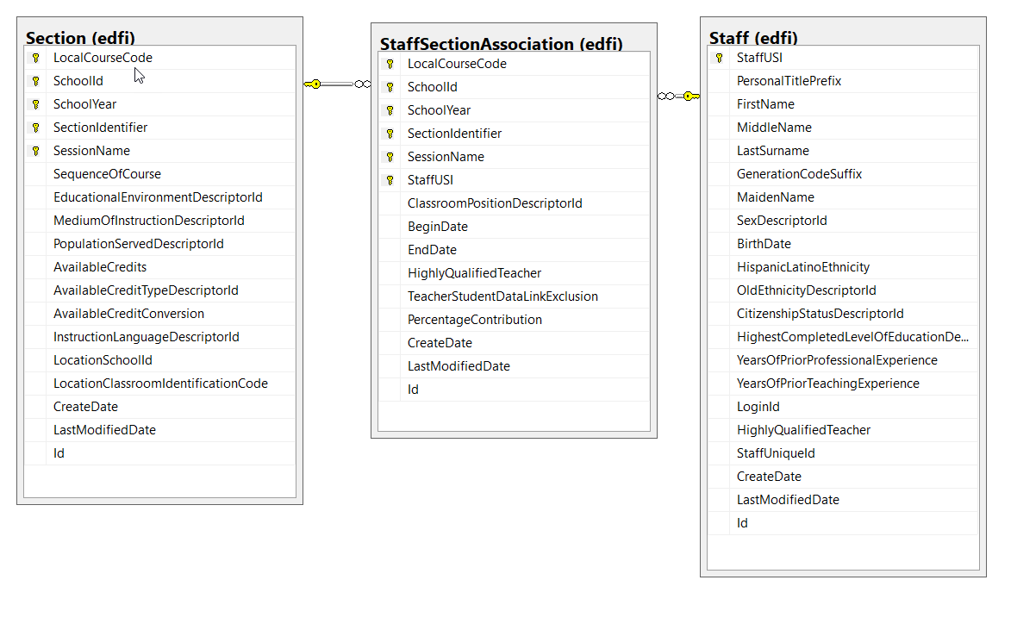
Task: Select the ClassroomPositionDescriptorId column
Action: 515,203
